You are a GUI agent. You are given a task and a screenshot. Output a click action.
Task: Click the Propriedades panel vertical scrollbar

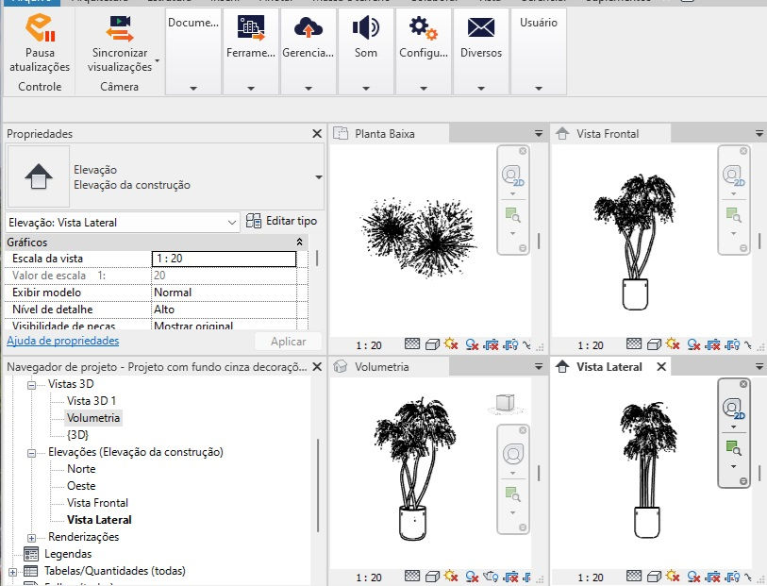point(318,258)
